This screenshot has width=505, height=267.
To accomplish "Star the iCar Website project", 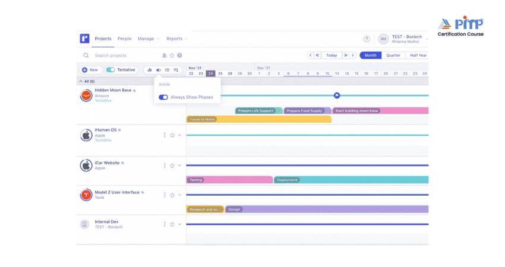I will click(172, 166).
